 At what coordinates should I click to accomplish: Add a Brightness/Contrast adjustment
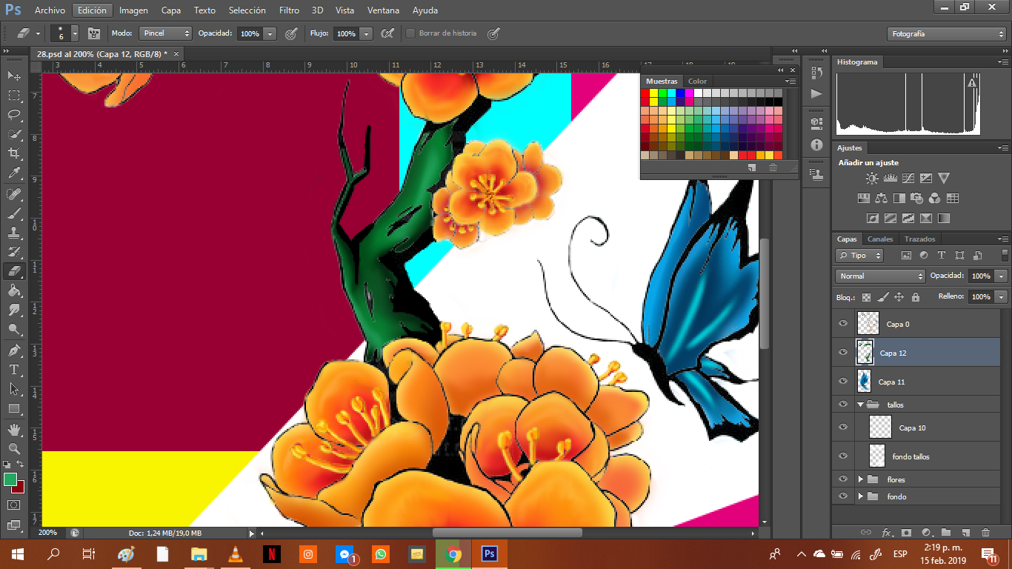pos(872,179)
